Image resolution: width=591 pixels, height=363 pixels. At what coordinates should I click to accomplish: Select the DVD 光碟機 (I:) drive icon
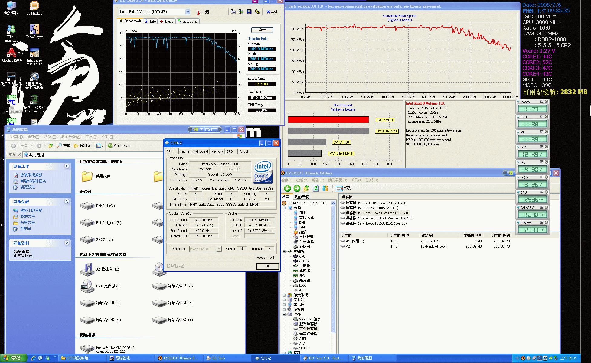(x=87, y=286)
